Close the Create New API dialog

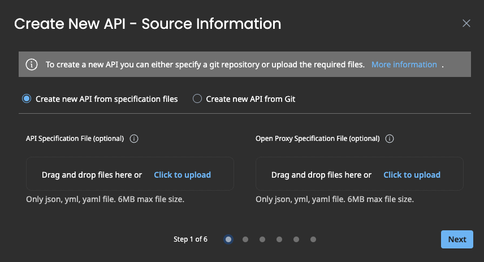tap(466, 23)
